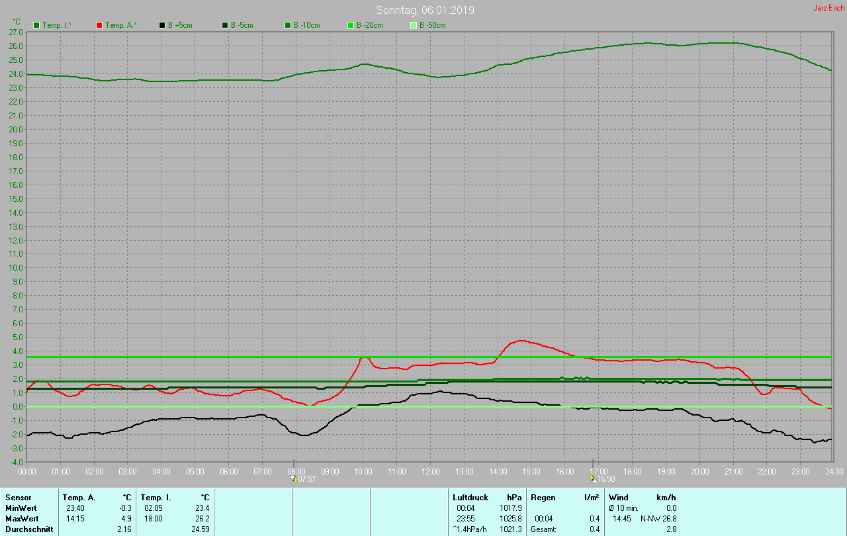Viewport: 847px width, 536px height.
Task: Click the black B +5cm legend square
Action: 161,25
